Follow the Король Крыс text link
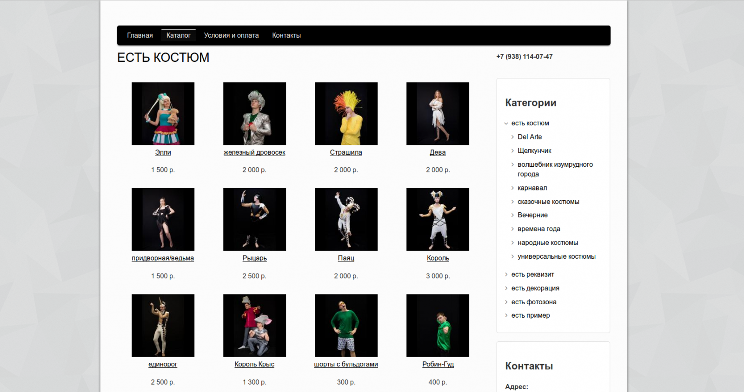Viewport: 744px width, 392px height. tap(254, 364)
